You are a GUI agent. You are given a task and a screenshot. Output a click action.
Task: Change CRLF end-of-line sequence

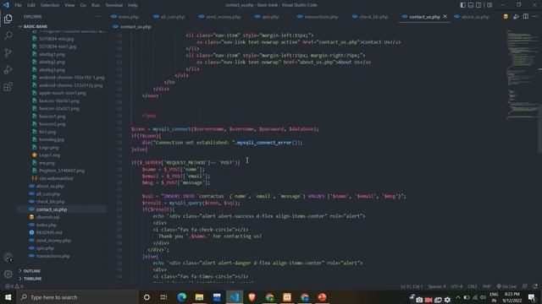tap(473, 286)
